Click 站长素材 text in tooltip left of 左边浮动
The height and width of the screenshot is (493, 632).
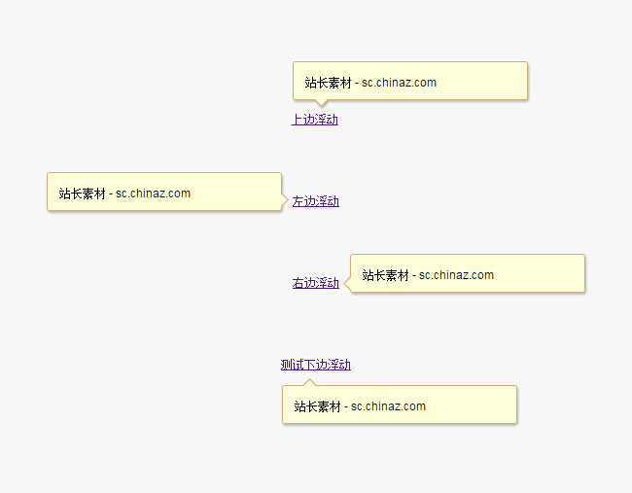[82, 194]
